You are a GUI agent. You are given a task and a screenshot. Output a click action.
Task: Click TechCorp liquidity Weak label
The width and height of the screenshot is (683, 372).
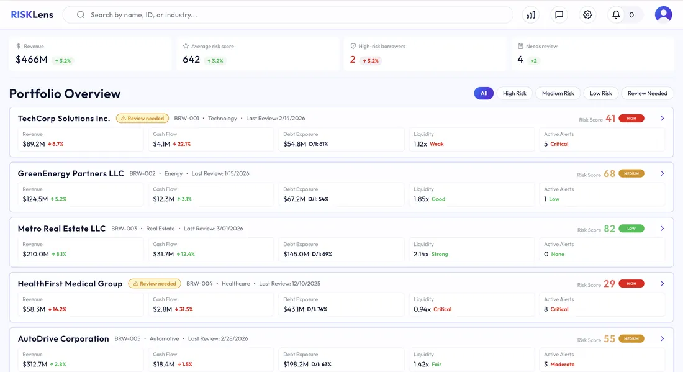436,144
